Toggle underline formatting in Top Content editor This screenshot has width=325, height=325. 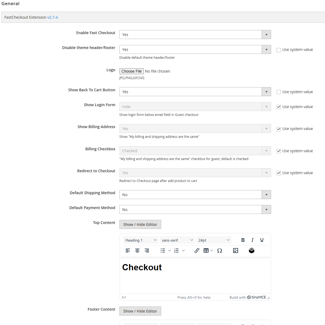pos(262,240)
